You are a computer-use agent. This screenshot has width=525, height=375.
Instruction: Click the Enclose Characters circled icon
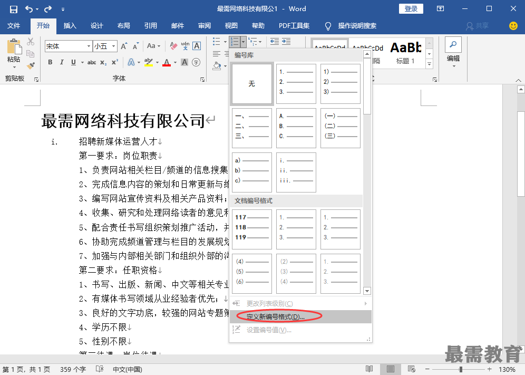pos(196,62)
